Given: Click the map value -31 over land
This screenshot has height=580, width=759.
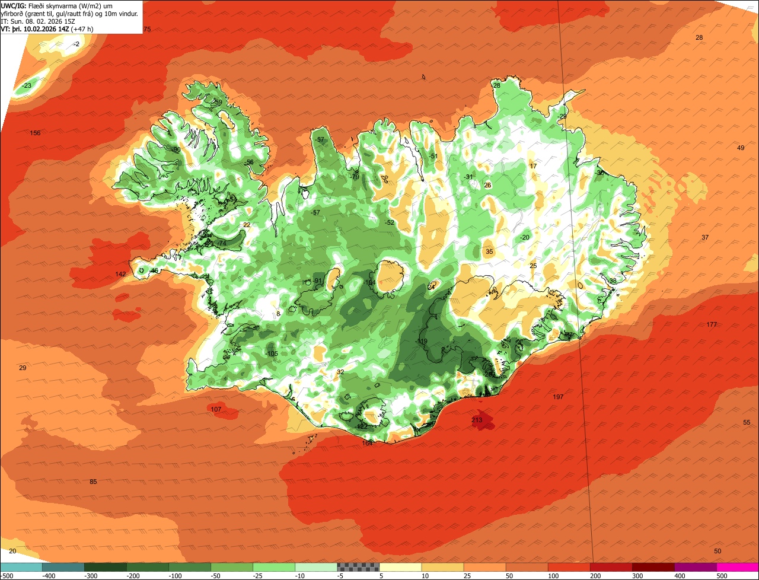Looking at the screenshot, I should click(x=468, y=177).
